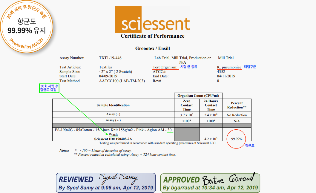Image resolution: width=316 pixels, height=193 pixels.
Task: Select the "2.4 x 10⁸" 24-hour count
Action: point(211,115)
